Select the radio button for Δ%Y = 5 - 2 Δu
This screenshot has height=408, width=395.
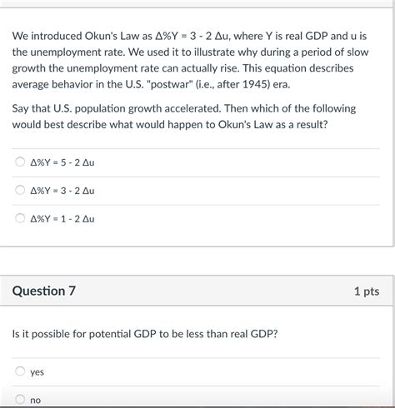pos(20,162)
